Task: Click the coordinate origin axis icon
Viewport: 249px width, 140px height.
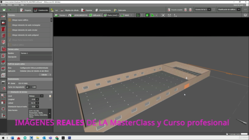Action: tap(175, 15)
